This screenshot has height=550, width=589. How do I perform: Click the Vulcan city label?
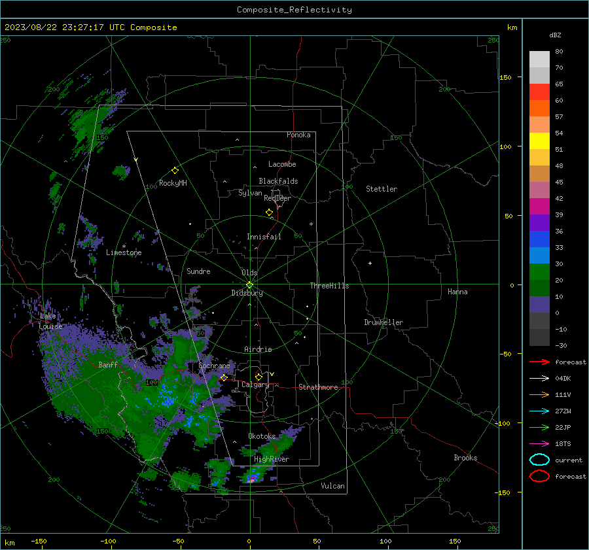point(332,486)
